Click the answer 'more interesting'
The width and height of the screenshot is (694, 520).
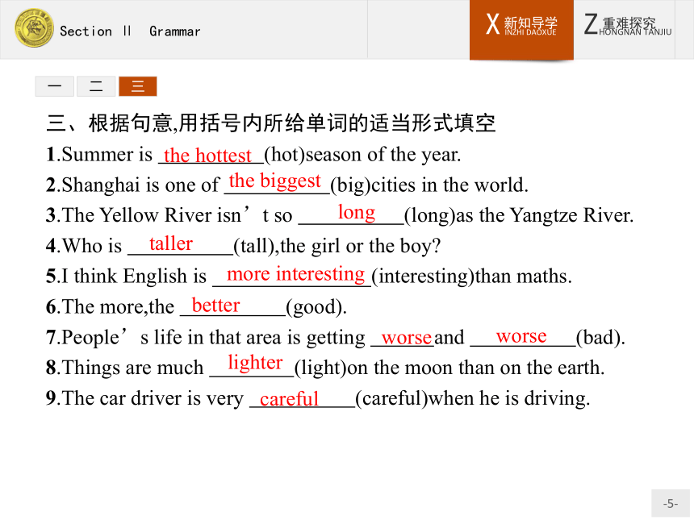[295, 274]
